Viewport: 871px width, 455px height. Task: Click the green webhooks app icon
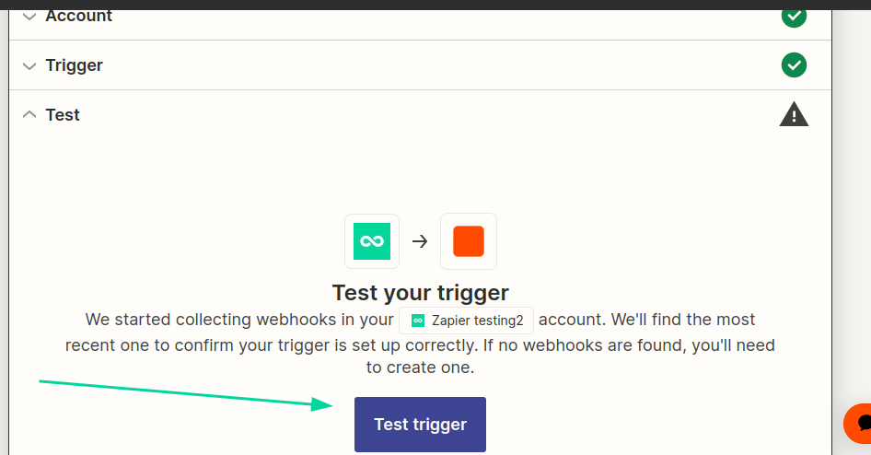372,241
